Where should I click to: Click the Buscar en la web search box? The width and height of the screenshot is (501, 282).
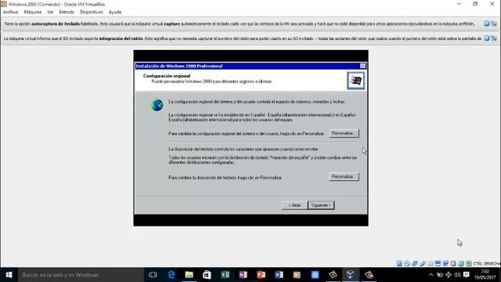(81, 275)
